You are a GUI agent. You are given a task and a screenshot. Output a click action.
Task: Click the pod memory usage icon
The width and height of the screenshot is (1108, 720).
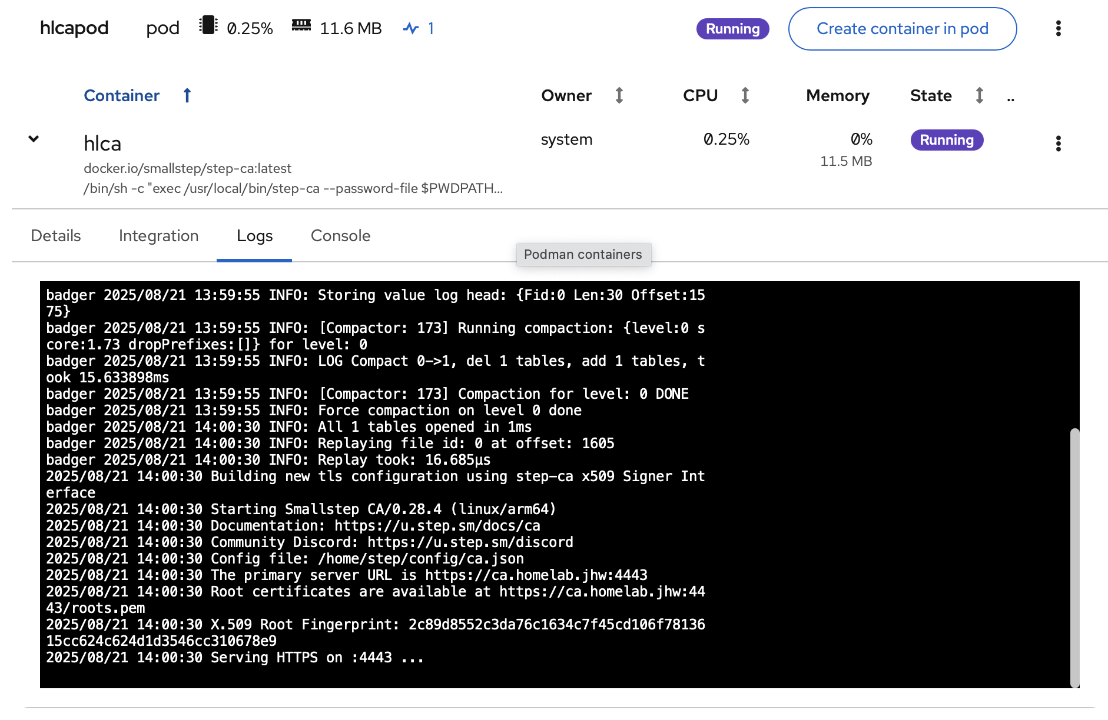point(301,25)
